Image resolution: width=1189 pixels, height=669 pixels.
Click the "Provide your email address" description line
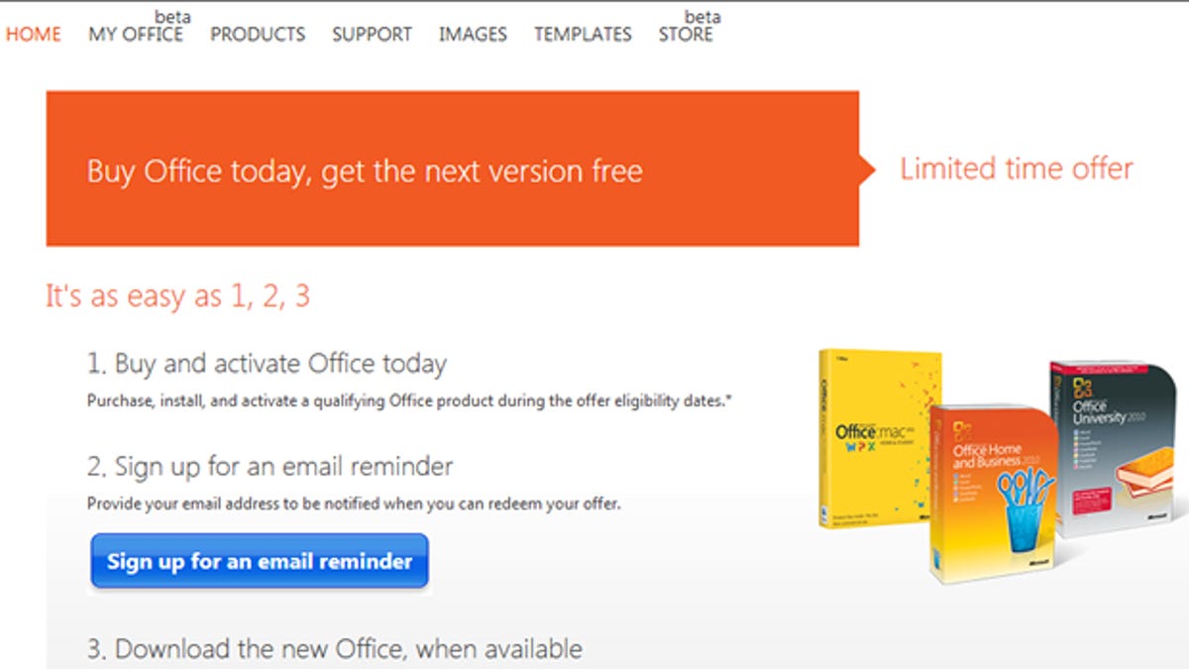(354, 503)
